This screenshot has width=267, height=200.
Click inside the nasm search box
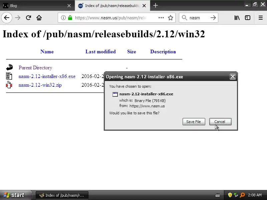[198, 18]
